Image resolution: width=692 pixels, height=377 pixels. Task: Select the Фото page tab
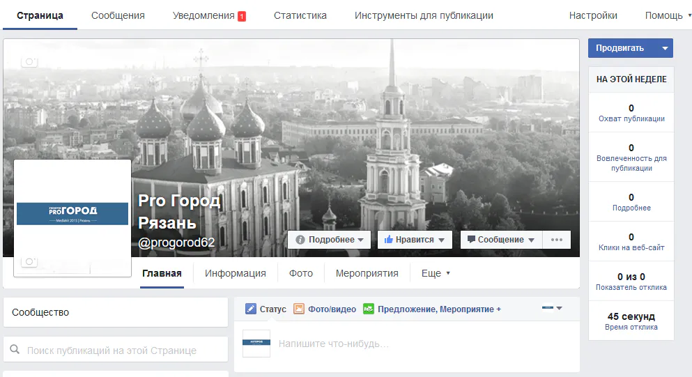tap(301, 273)
